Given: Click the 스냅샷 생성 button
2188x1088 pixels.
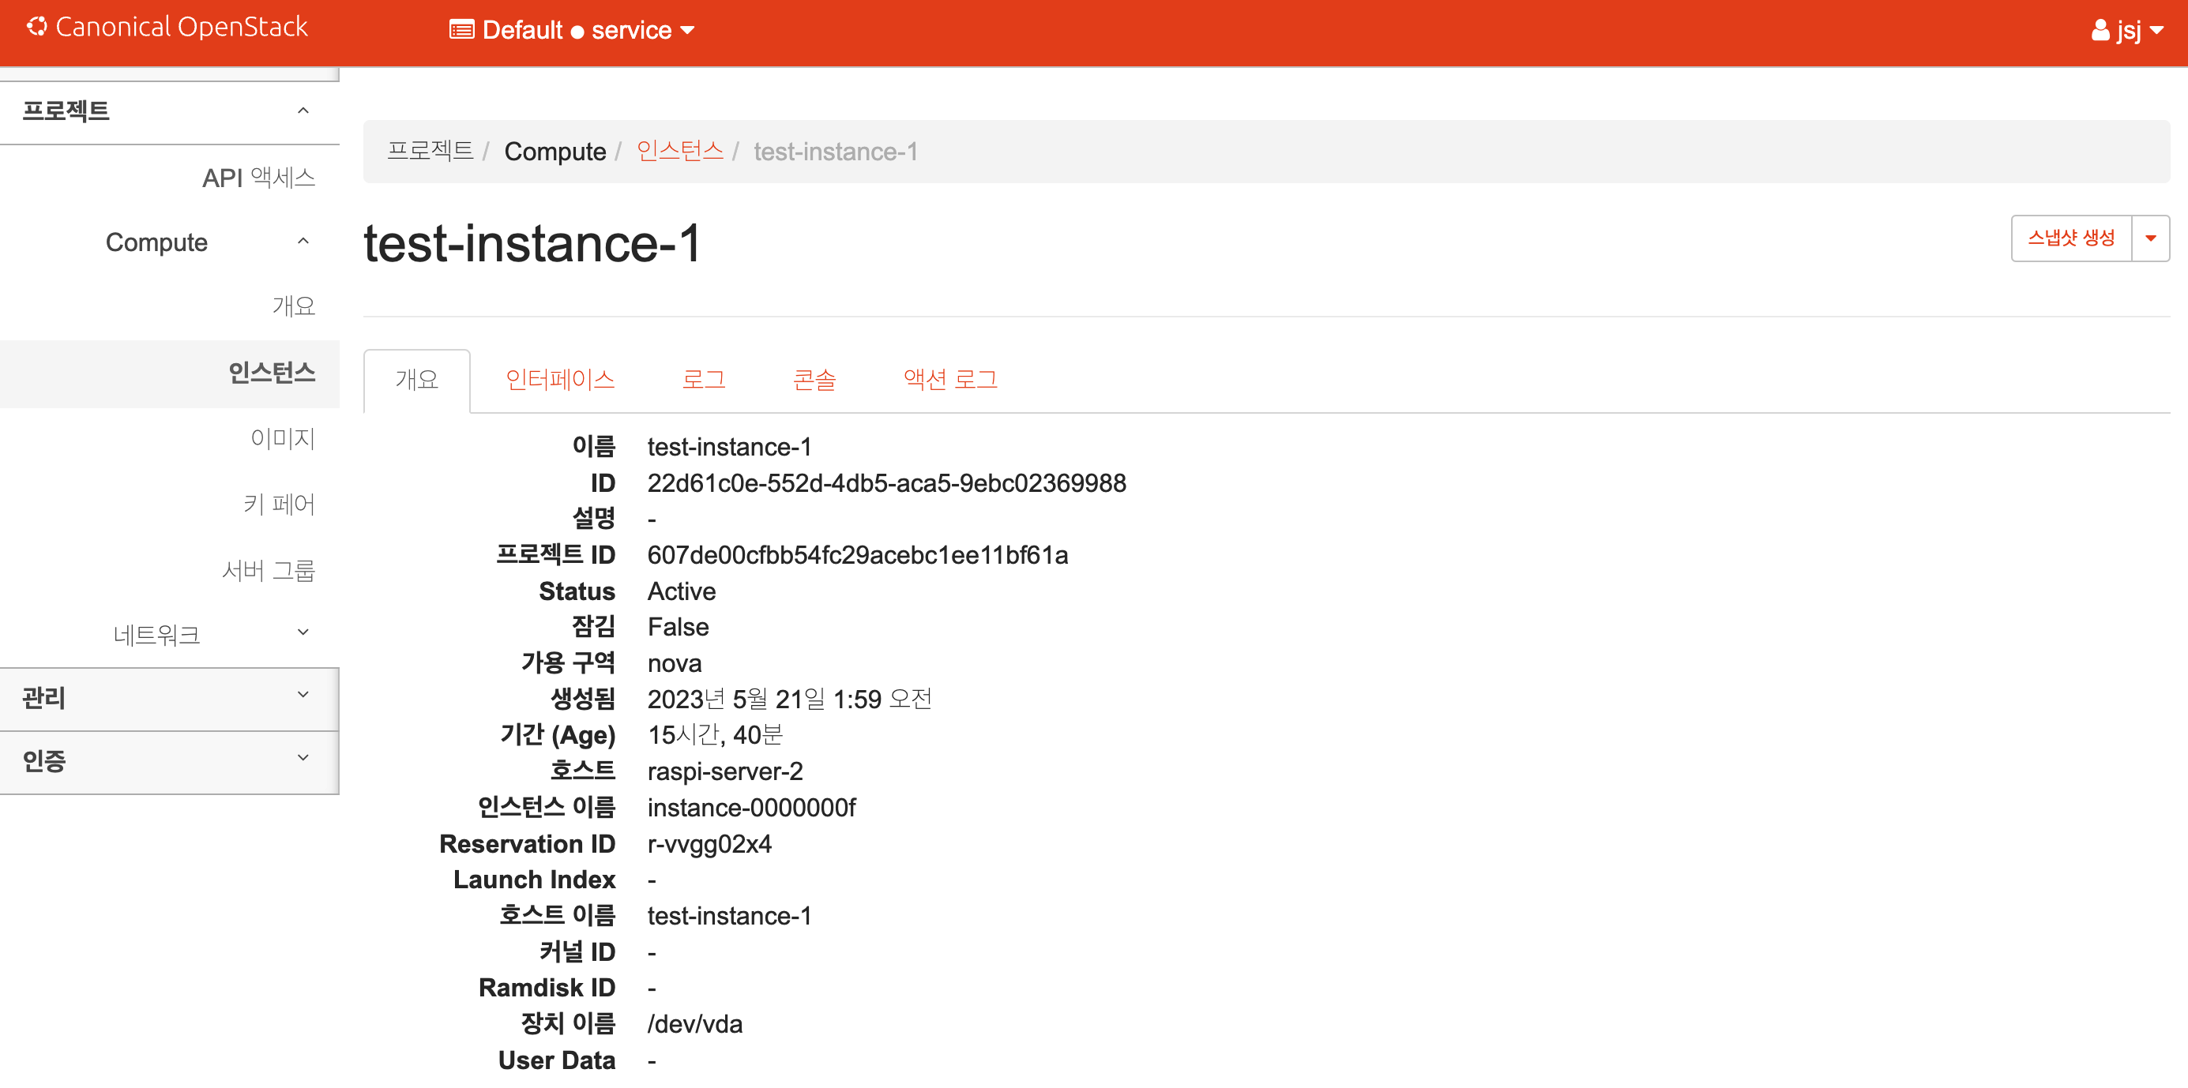Looking at the screenshot, I should [2071, 238].
